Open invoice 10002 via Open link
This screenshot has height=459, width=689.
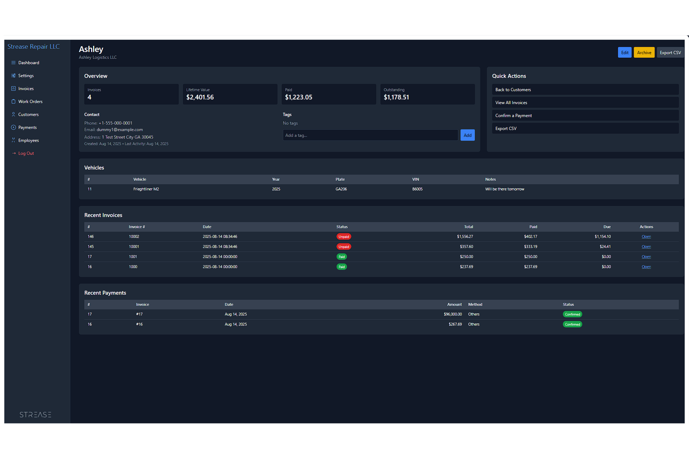[646, 237]
